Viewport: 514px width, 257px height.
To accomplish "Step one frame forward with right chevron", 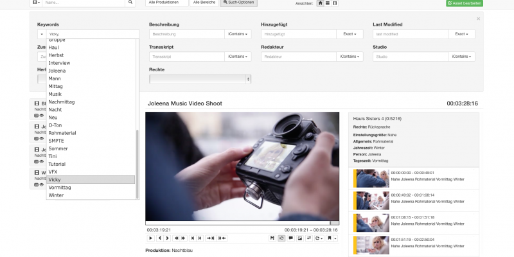I will pyautogui.click(x=167, y=238).
